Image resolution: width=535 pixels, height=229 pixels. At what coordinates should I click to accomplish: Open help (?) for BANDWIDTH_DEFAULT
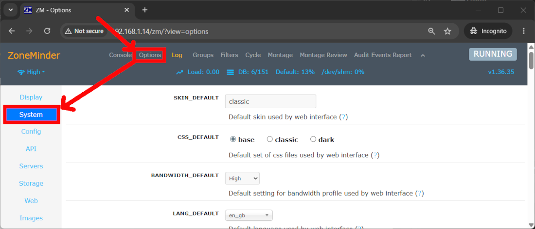tap(419, 193)
